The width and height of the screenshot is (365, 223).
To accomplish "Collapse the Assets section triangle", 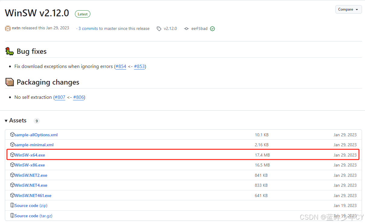I will [x=6, y=121].
